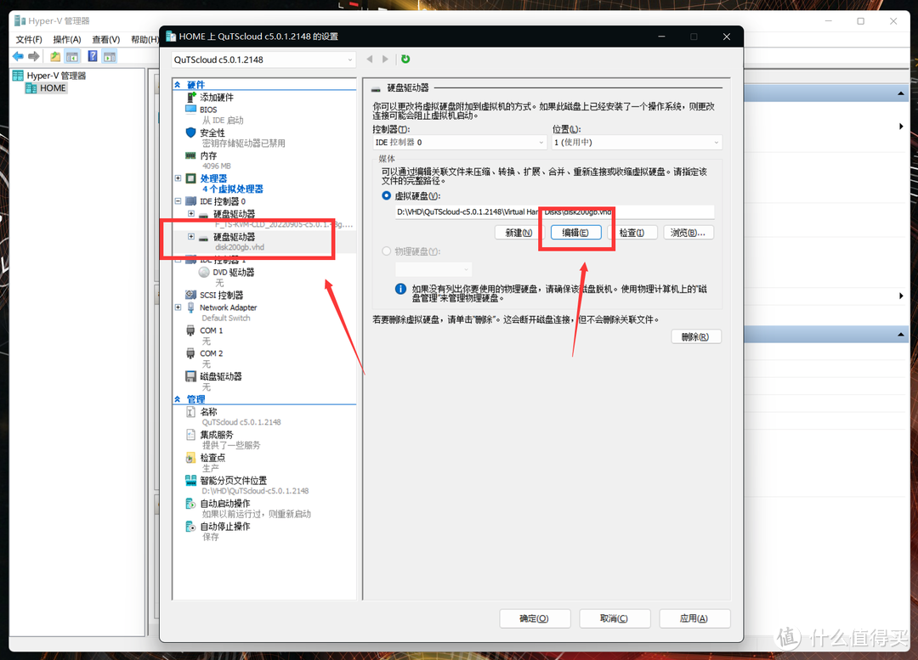
Task: Collapse the Hardware section header
Action: (x=178, y=85)
